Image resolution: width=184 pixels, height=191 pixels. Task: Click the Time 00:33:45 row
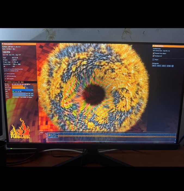click(11, 58)
